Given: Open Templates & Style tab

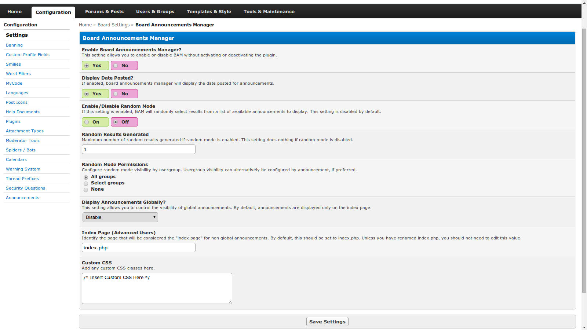Looking at the screenshot, I should pyautogui.click(x=209, y=12).
